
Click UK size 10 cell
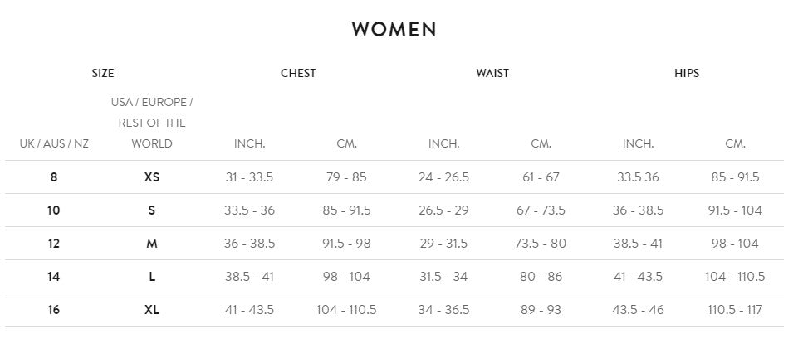point(54,210)
